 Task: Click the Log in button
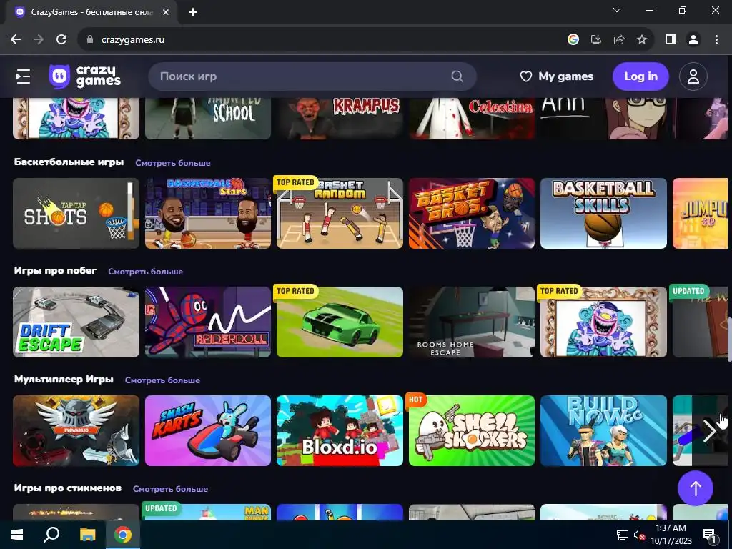640,76
